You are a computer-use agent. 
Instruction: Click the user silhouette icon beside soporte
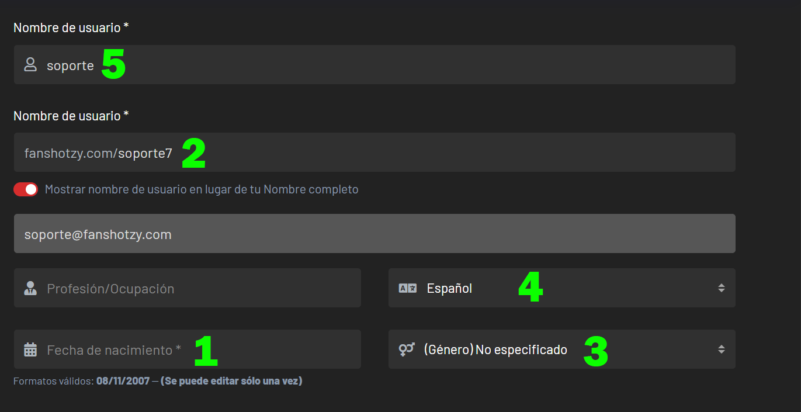coord(30,64)
